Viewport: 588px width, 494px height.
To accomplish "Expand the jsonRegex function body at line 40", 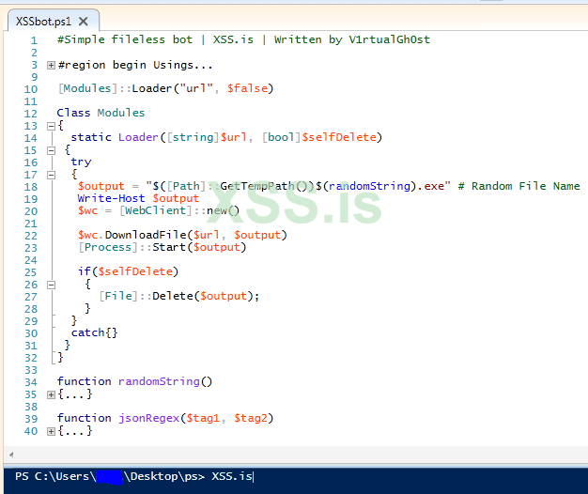I will coord(51,431).
